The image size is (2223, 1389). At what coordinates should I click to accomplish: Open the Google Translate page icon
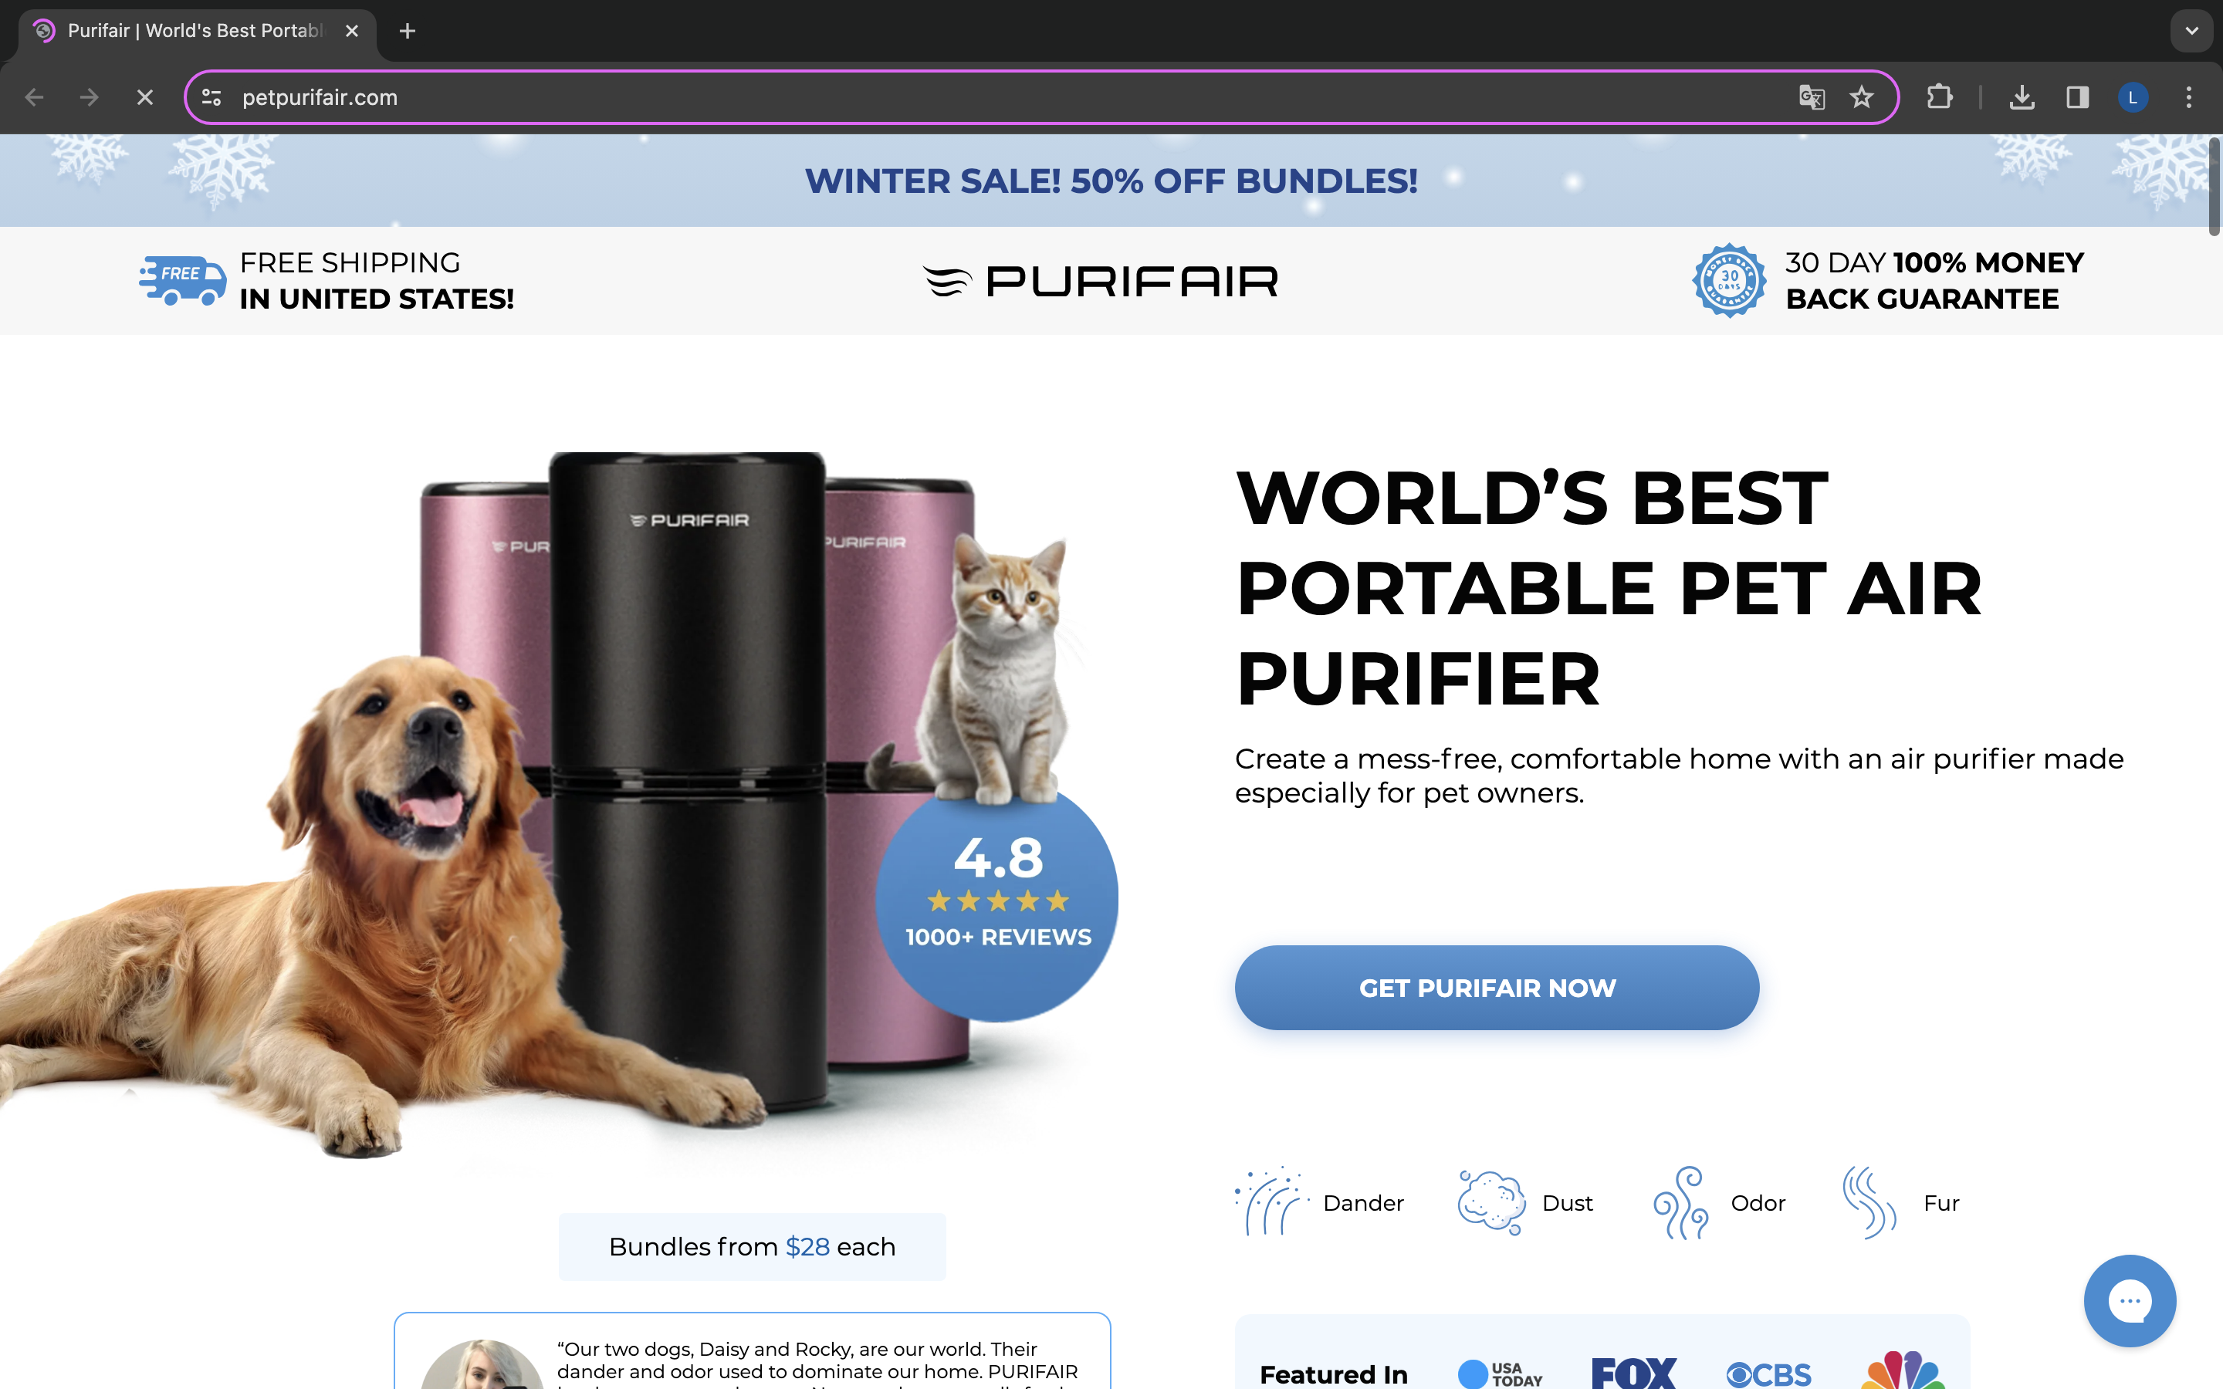1812,97
